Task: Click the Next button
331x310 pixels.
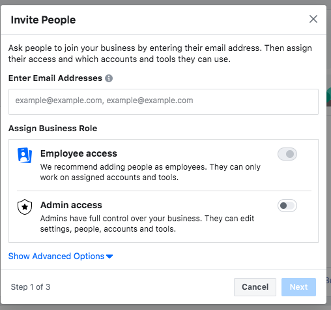Action: (298, 287)
